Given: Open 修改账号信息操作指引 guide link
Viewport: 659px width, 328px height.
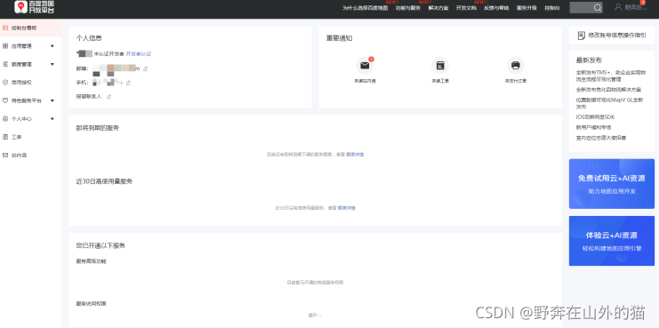Looking at the screenshot, I should pos(617,36).
